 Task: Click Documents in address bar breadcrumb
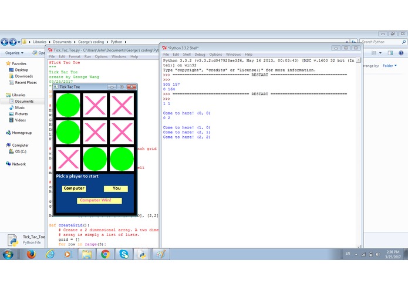[62, 42]
